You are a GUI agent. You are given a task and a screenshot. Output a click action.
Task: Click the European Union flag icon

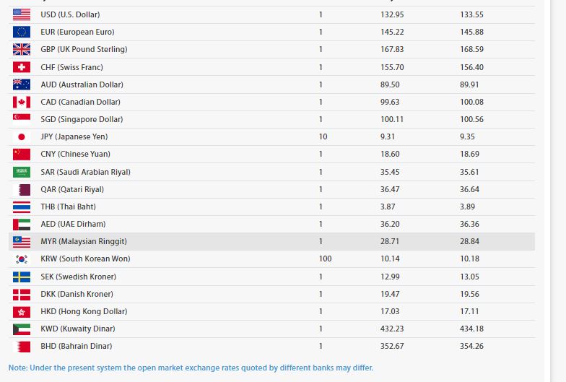22,32
